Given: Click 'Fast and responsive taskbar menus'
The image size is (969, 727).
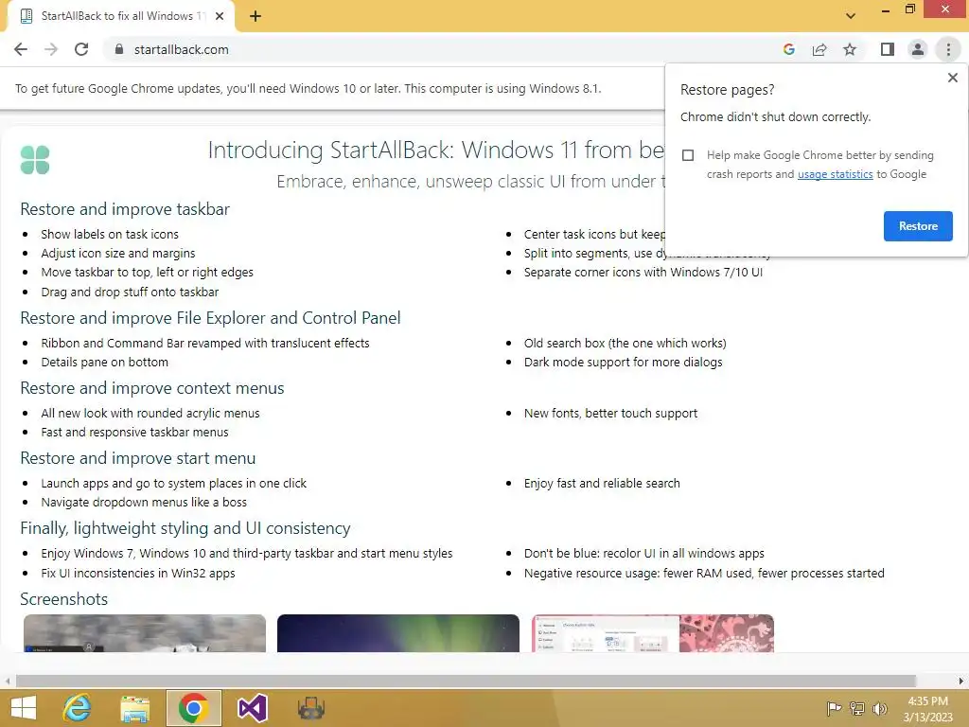Looking at the screenshot, I should [134, 432].
